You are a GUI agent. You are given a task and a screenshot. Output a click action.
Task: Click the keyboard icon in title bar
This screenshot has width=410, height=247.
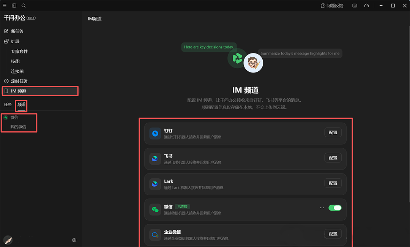pyautogui.click(x=355, y=6)
